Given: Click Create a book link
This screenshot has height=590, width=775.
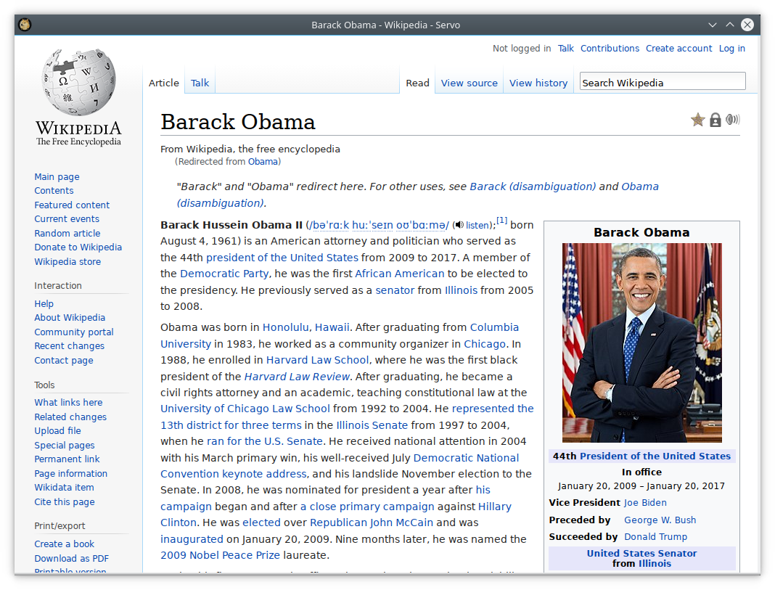Looking at the screenshot, I should 65,544.
